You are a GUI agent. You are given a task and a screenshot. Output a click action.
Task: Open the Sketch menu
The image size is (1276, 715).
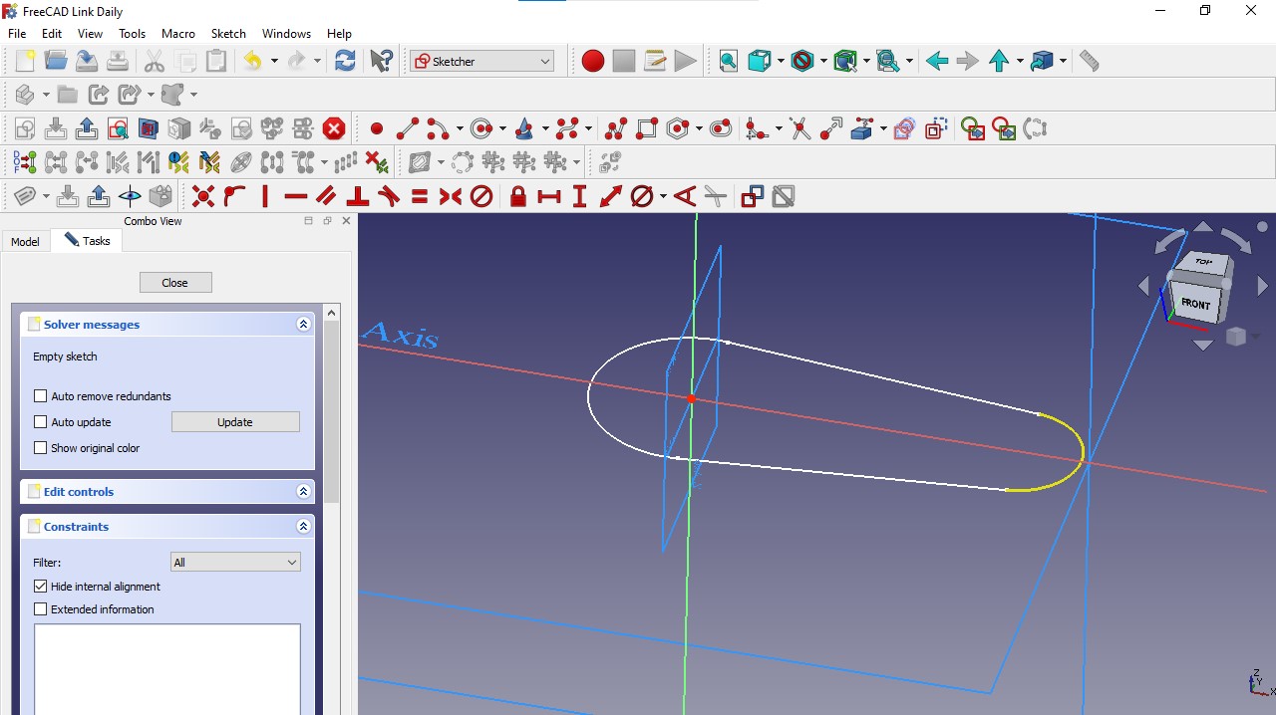tap(228, 33)
